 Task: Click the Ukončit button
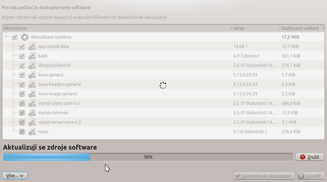(311, 176)
